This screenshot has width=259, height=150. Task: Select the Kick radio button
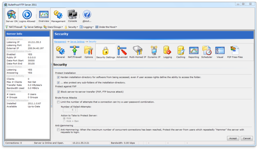pyautogui.click(x=64, y=119)
